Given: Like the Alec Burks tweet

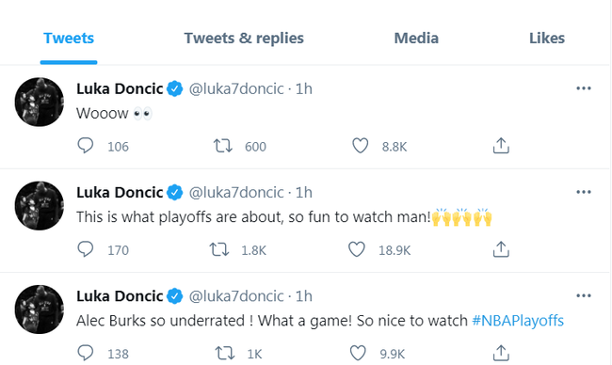Looking at the screenshot, I should pos(358,354).
